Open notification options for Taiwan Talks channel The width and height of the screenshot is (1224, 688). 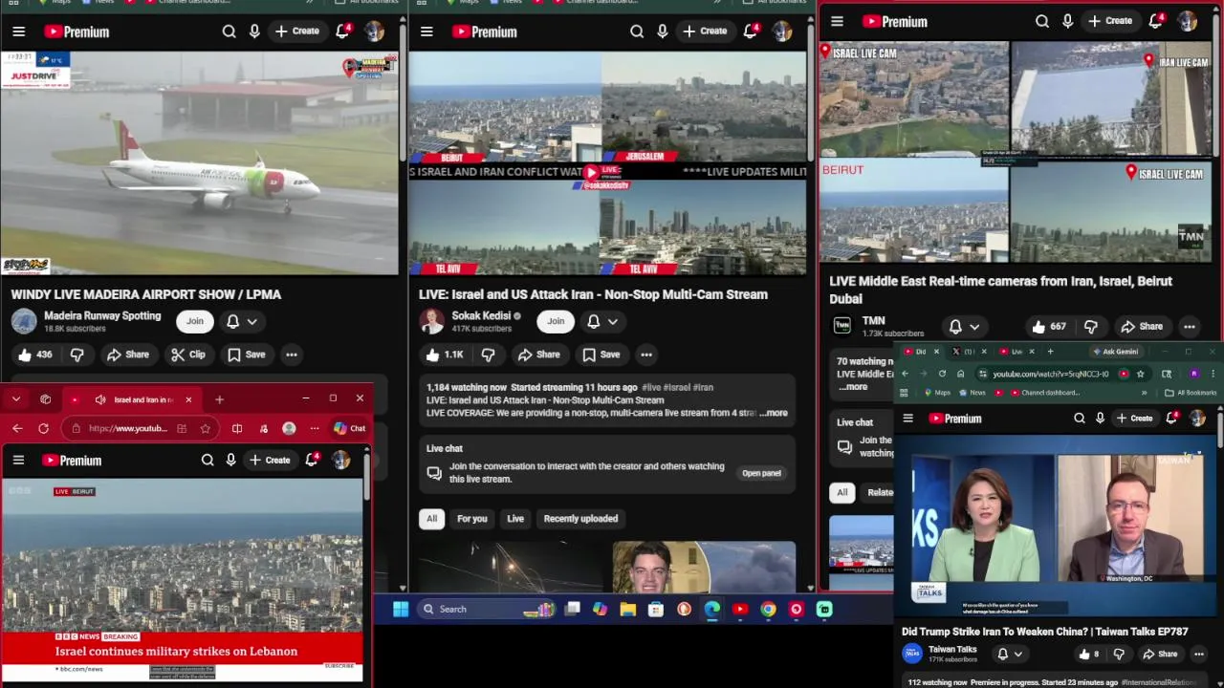[x=1009, y=655]
